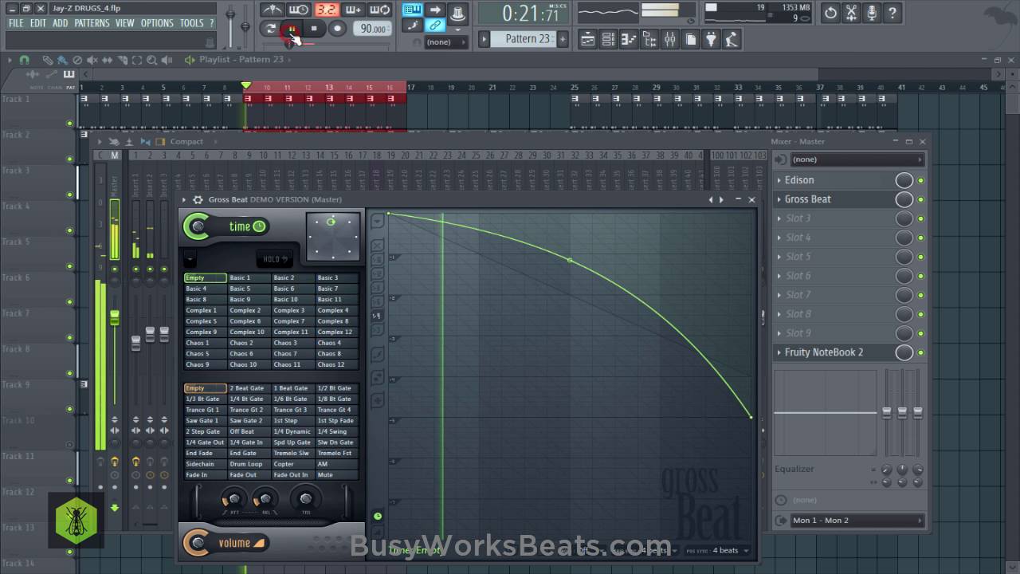The image size is (1020, 574).
Task: Toggle Gross Beat HOLD button
Action: (x=273, y=259)
